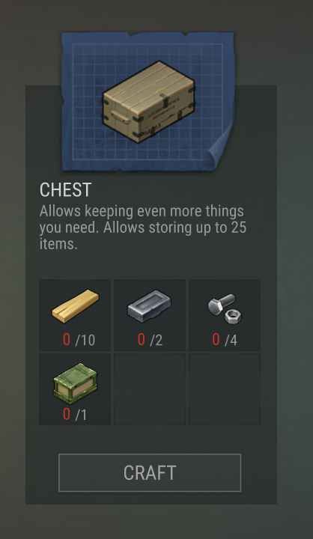The image size is (313, 539).
Task: Click the wooden chest illustration on the blueprint
Action: click(148, 102)
